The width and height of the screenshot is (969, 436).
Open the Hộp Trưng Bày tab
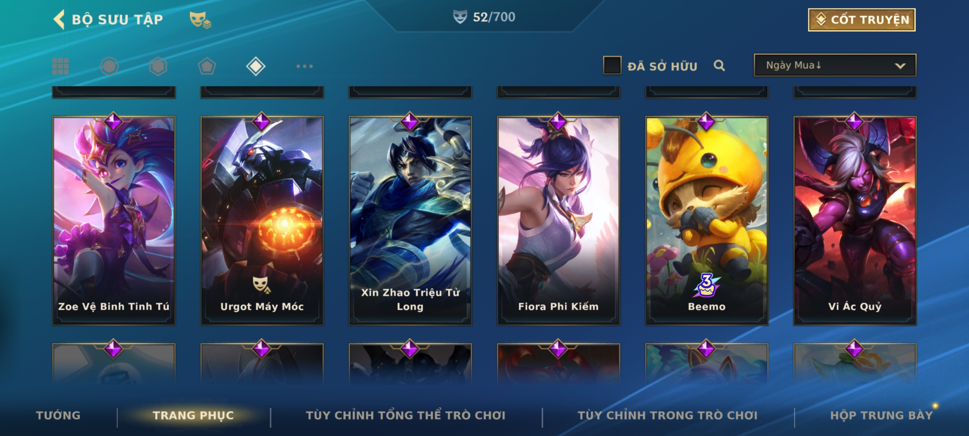coord(881,415)
